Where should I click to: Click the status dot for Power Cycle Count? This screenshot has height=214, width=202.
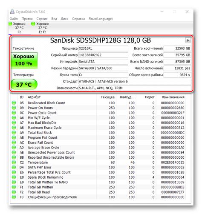click(x=14, y=113)
